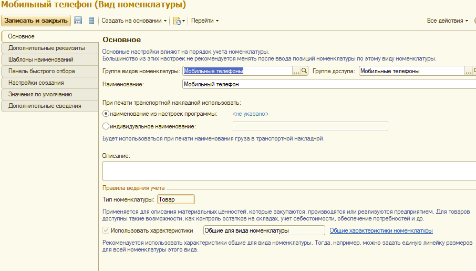Go to 'Значения по умолчанию' tab
The height and width of the screenshot is (271, 476).
[40, 94]
